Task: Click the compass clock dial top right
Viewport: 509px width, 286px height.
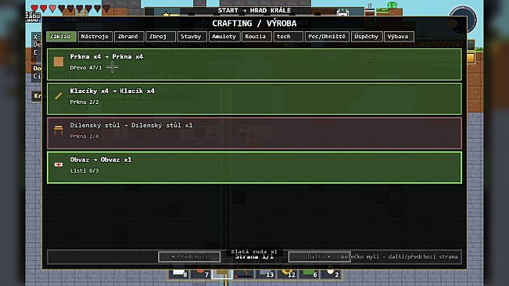Action: coord(463,20)
